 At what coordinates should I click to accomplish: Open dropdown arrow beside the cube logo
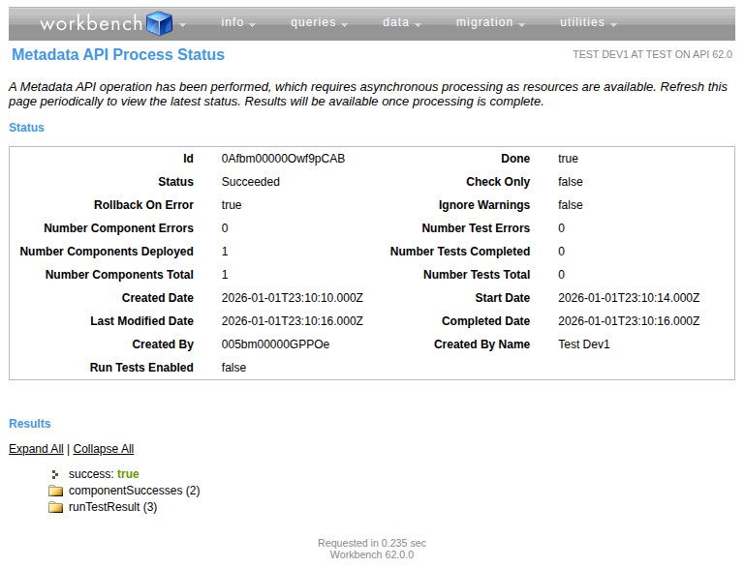183,24
